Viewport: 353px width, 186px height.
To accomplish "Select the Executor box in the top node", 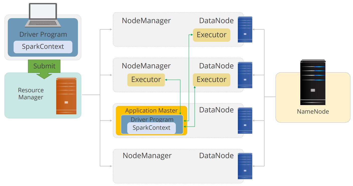I will click(x=211, y=35).
